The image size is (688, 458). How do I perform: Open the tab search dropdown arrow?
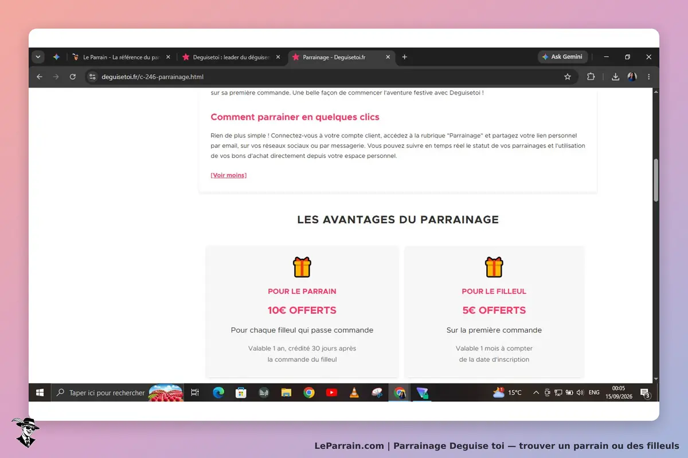(x=38, y=57)
